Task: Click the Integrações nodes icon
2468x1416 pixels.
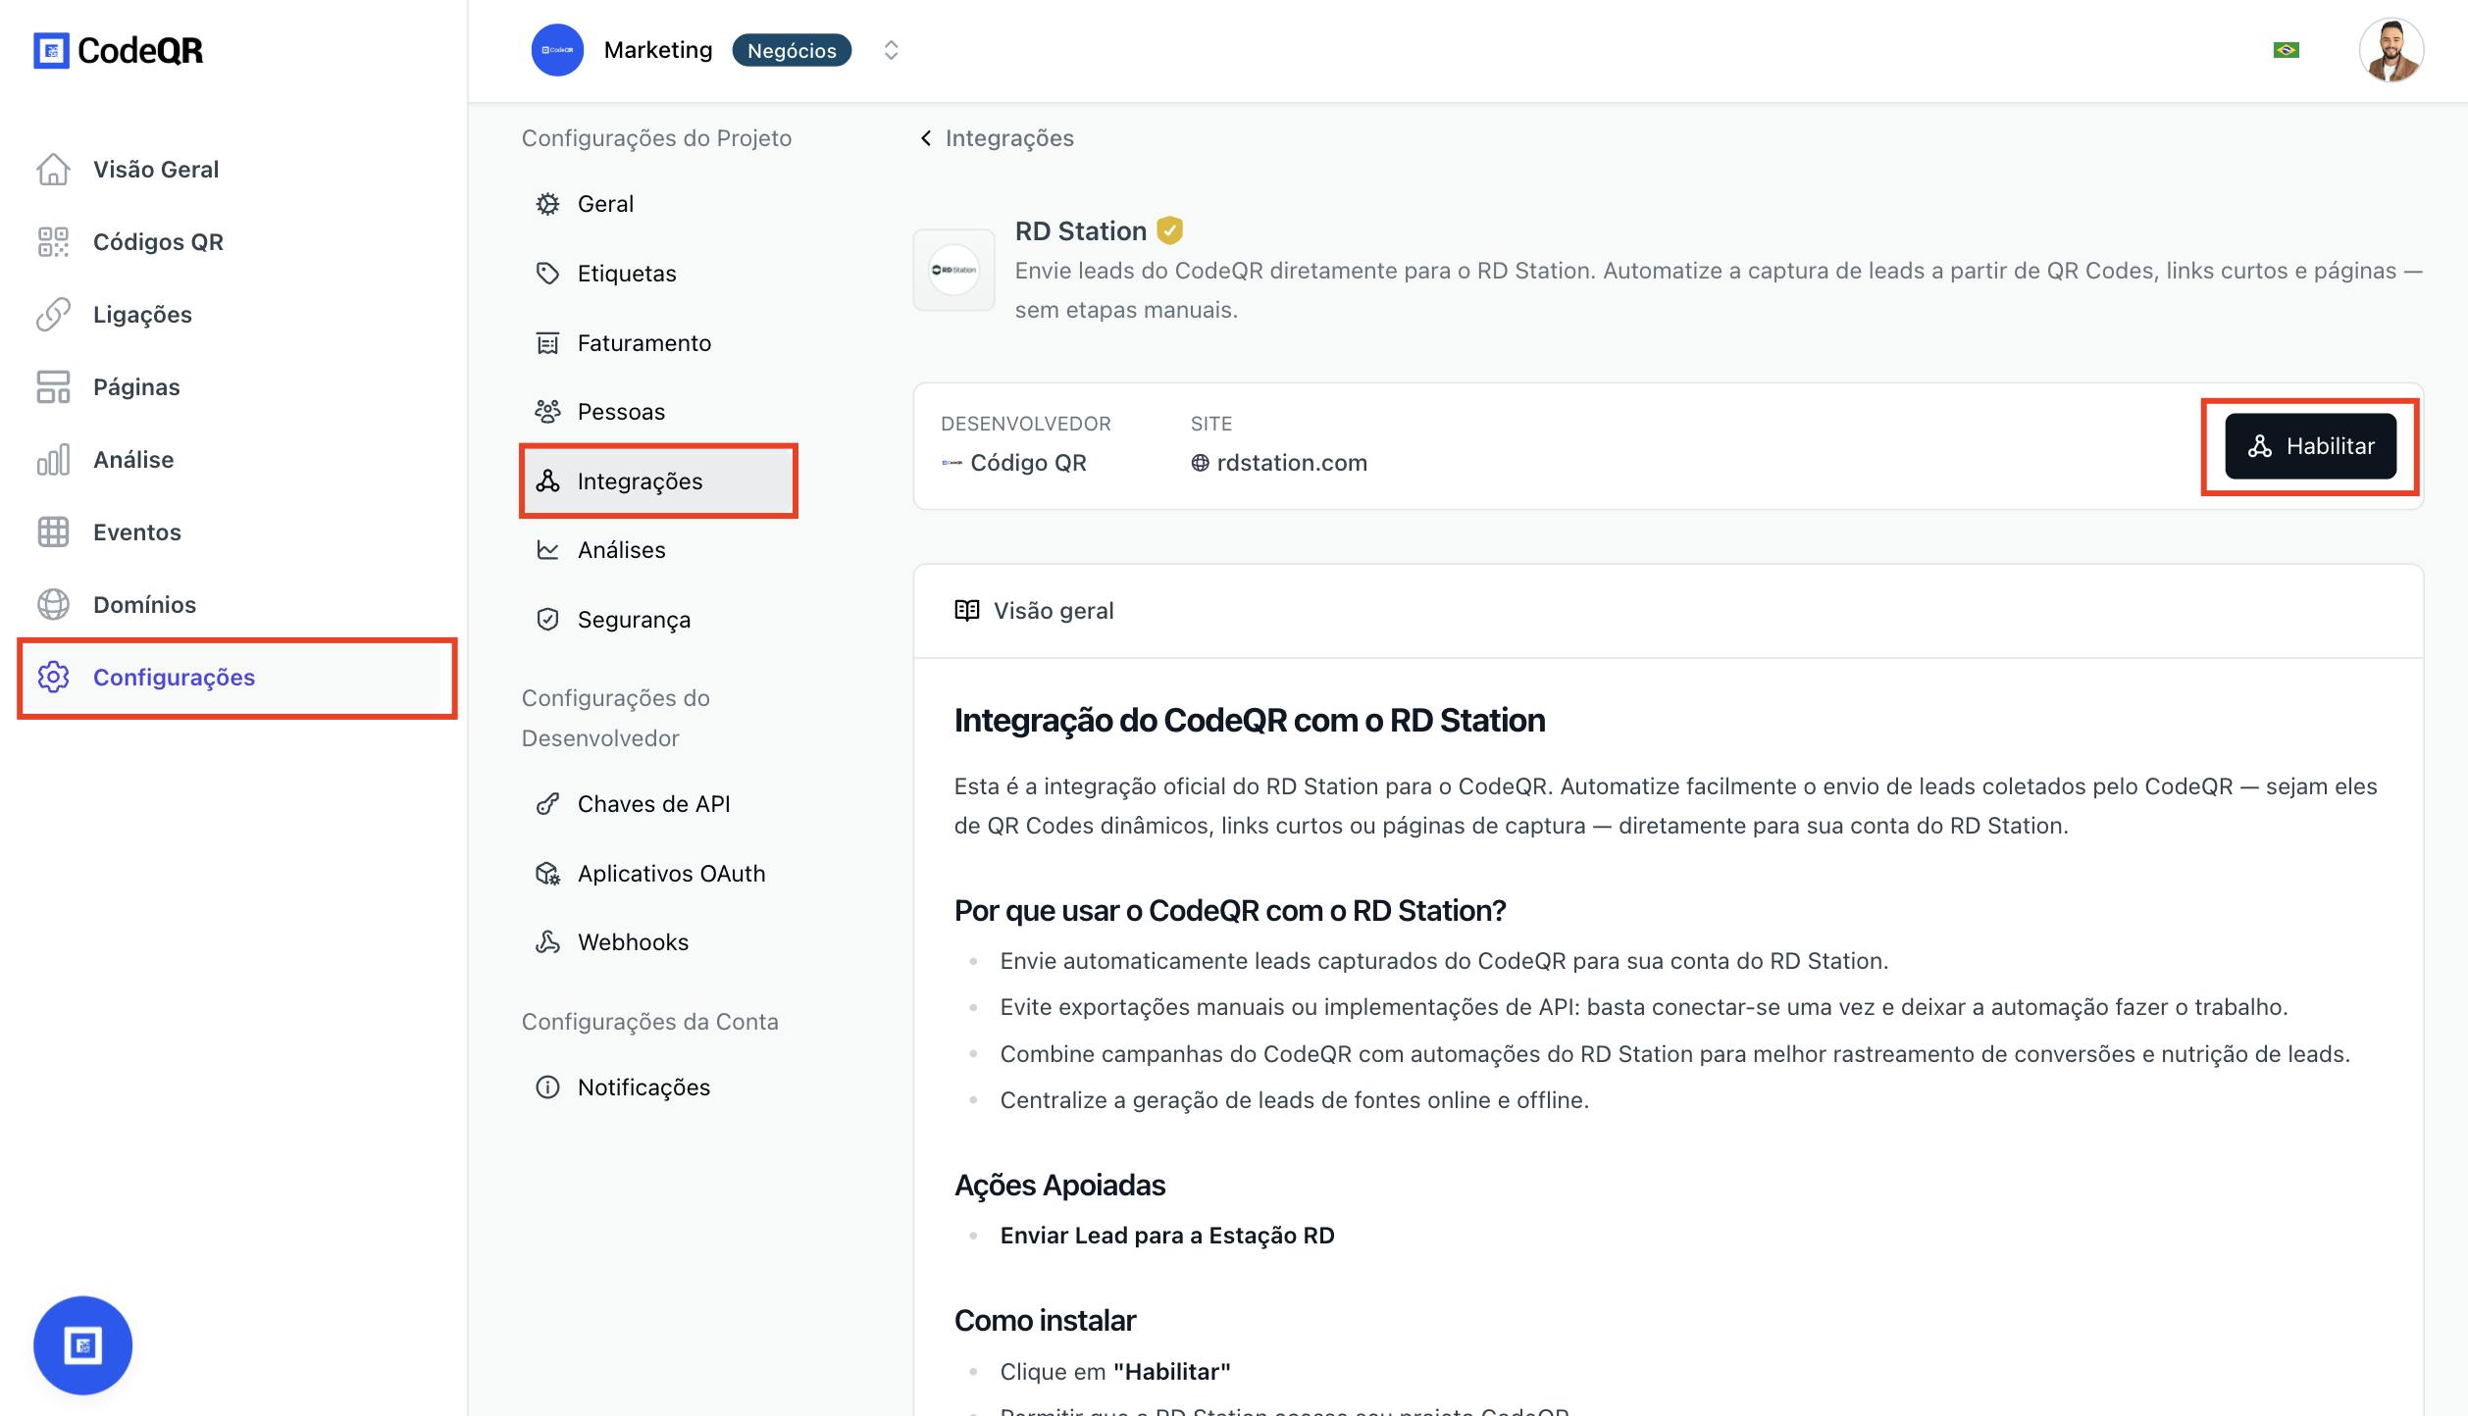Action: point(547,481)
